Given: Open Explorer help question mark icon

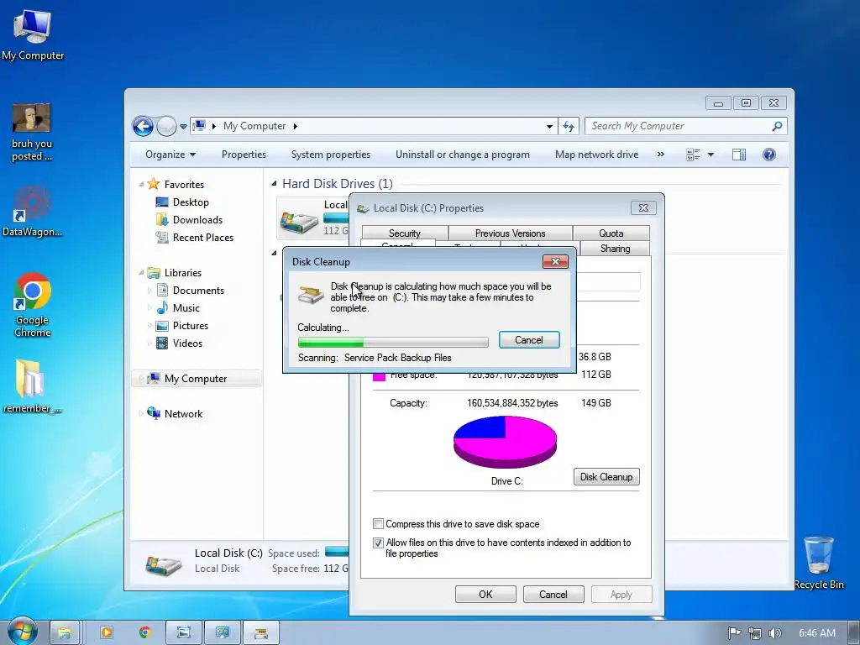Looking at the screenshot, I should [x=769, y=155].
